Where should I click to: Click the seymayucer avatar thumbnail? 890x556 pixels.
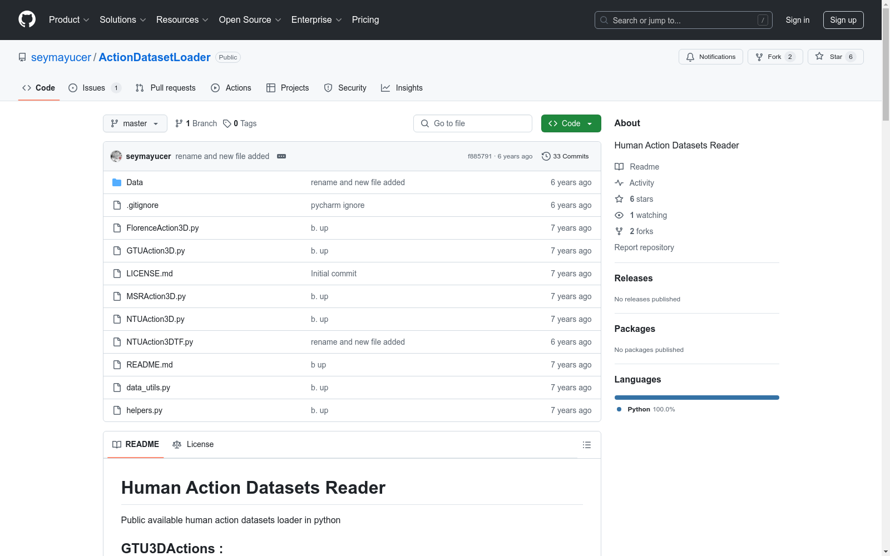point(116,156)
